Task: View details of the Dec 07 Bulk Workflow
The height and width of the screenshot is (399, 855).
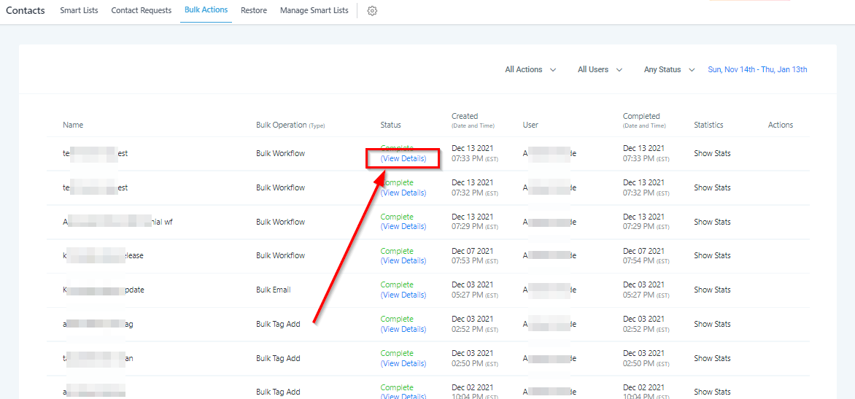Action: click(403, 260)
